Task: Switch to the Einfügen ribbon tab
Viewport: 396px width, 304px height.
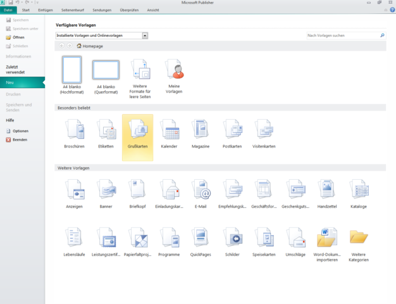Action: pyautogui.click(x=46, y=10)
